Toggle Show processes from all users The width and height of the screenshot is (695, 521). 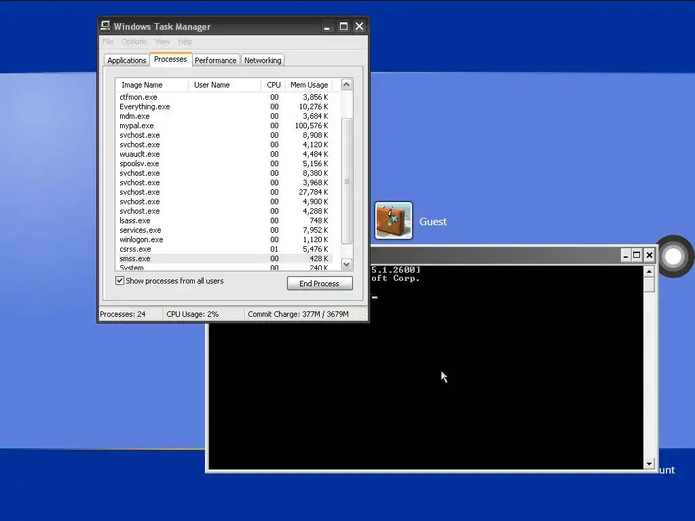tap(119, 280)
